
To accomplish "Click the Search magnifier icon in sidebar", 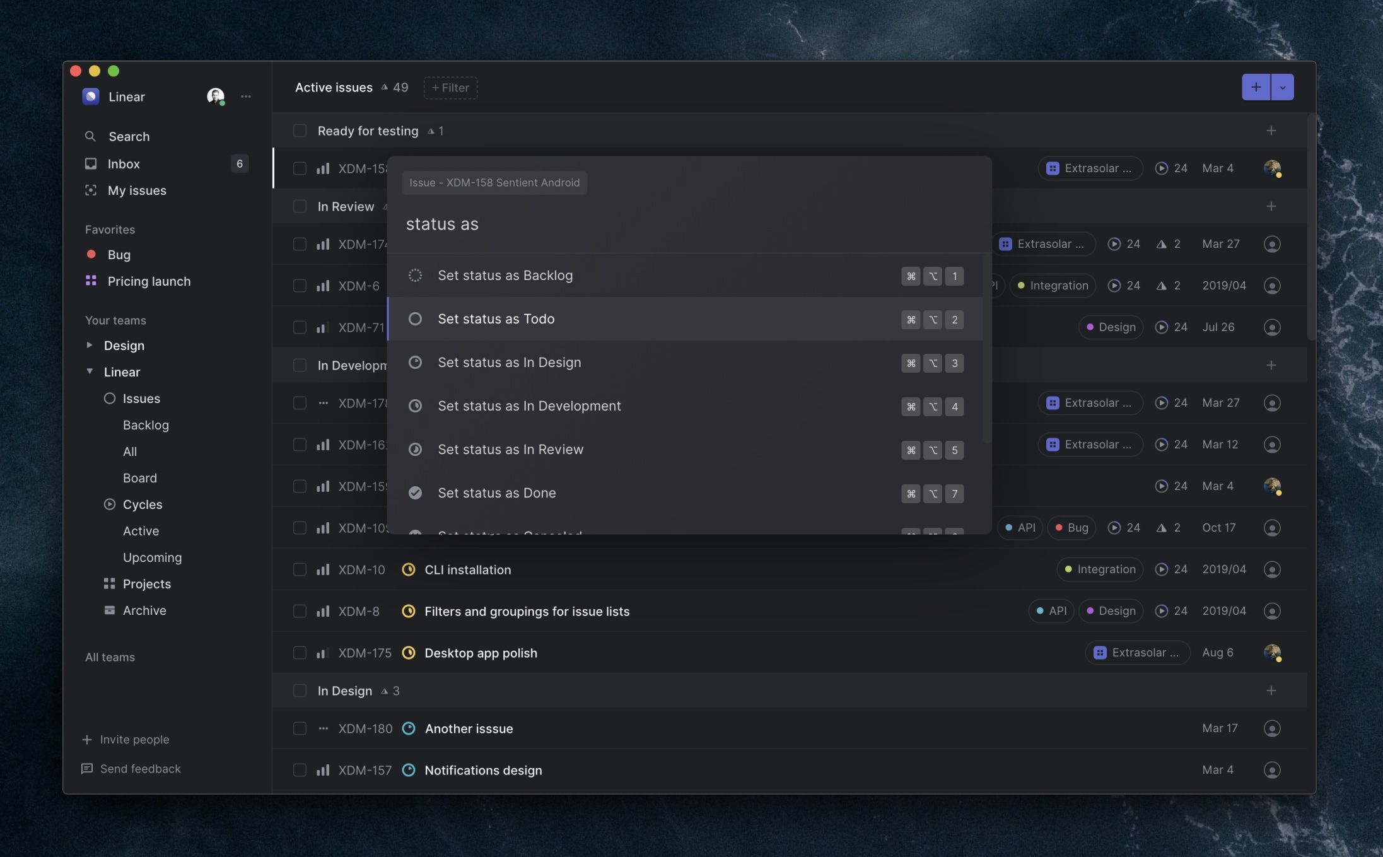I will click(90, 136).
